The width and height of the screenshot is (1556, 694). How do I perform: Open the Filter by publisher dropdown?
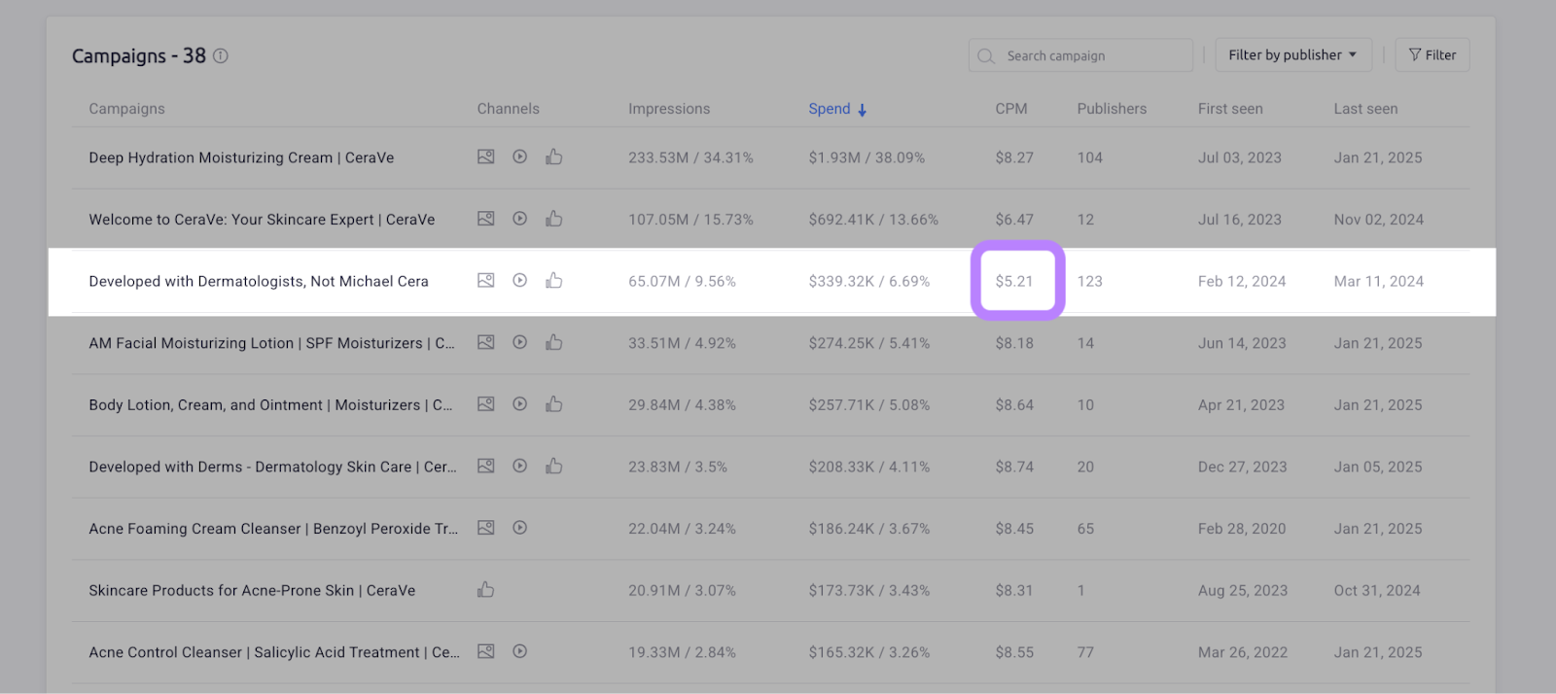[1292, 55]
